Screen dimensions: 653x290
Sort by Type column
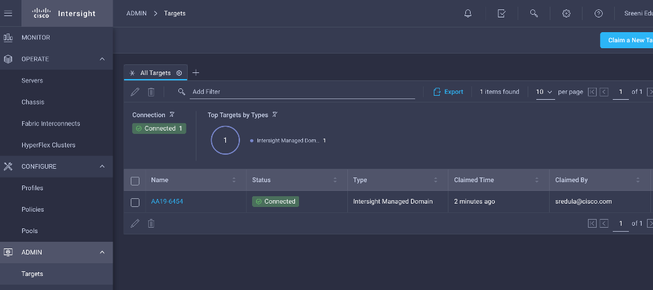(x=436, y=179)
